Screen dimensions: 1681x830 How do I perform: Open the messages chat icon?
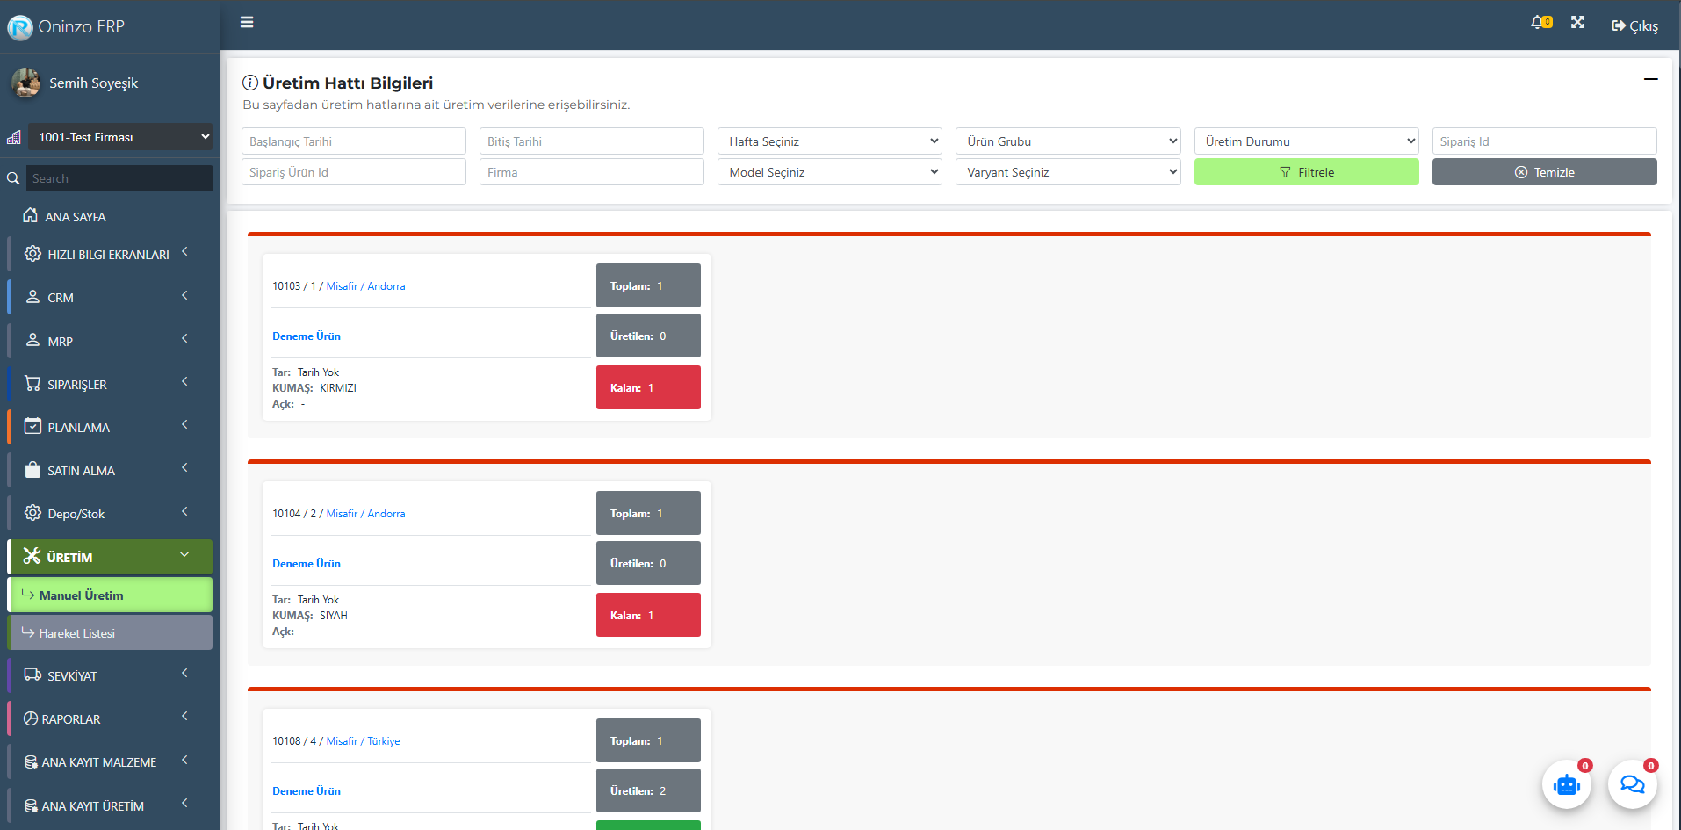[x=1632, y=784]
